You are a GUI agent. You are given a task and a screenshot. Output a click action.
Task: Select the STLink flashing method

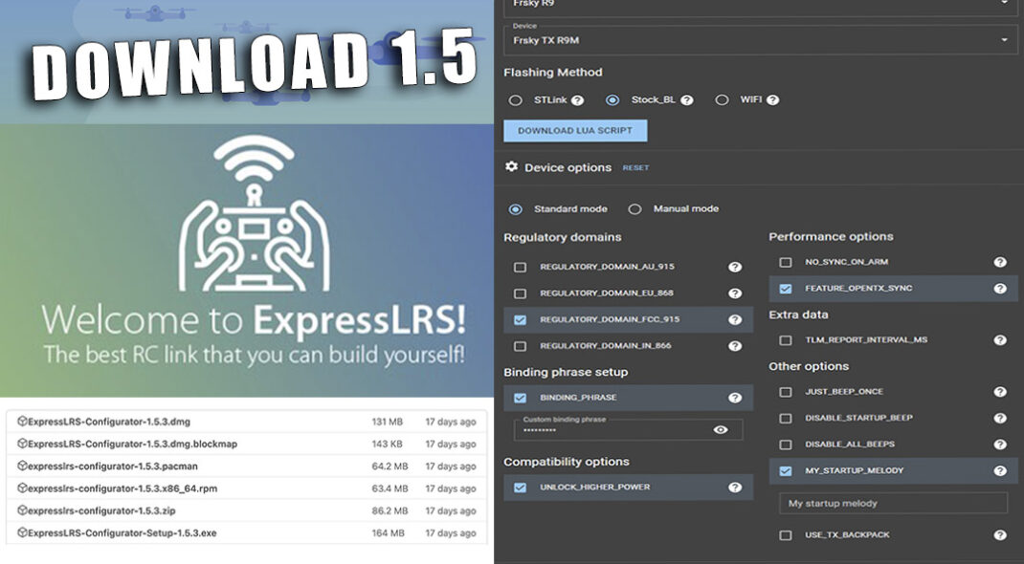(x=515, y=100)
